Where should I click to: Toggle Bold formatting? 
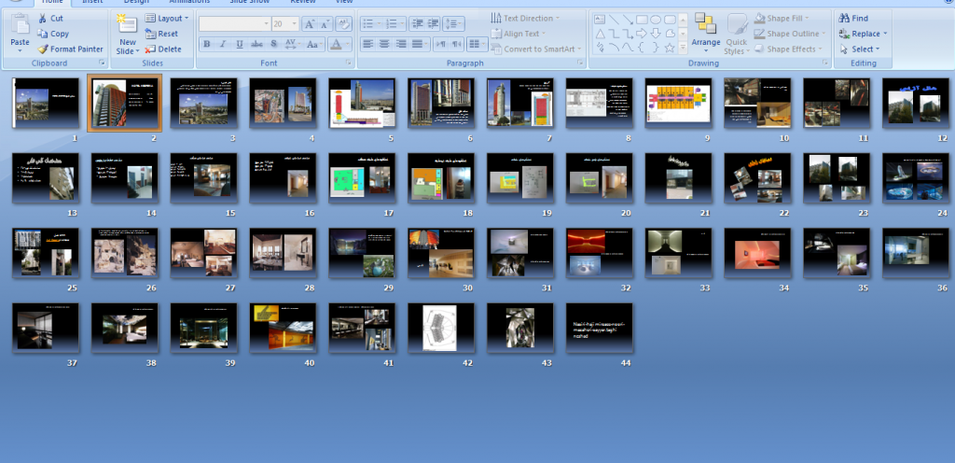(x=206, y=44)
